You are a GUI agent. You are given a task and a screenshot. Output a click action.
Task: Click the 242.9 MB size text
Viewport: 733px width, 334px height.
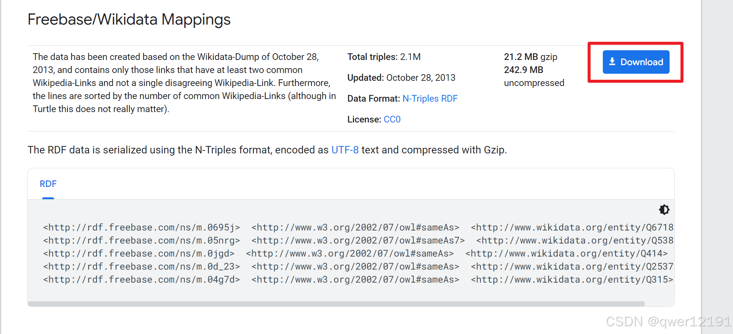pyautogui.click(x=523, y=70)
